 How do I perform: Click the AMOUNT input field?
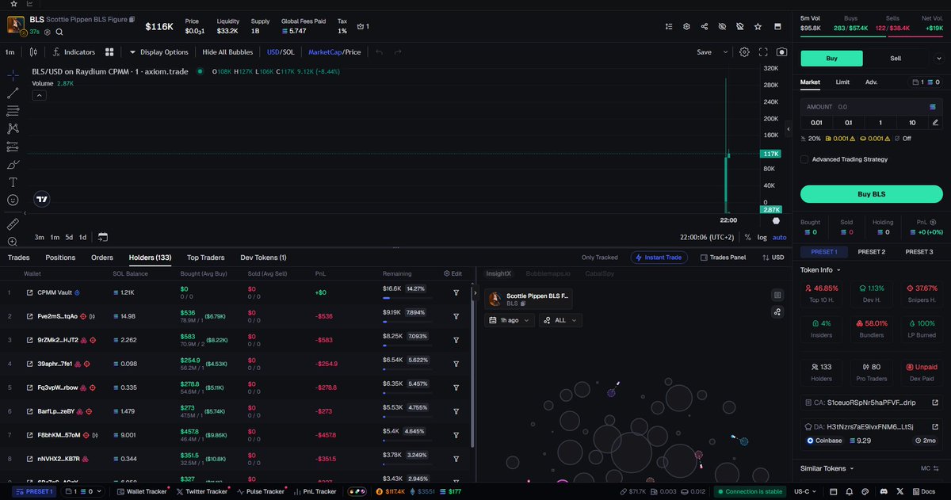tap(871, 106)
